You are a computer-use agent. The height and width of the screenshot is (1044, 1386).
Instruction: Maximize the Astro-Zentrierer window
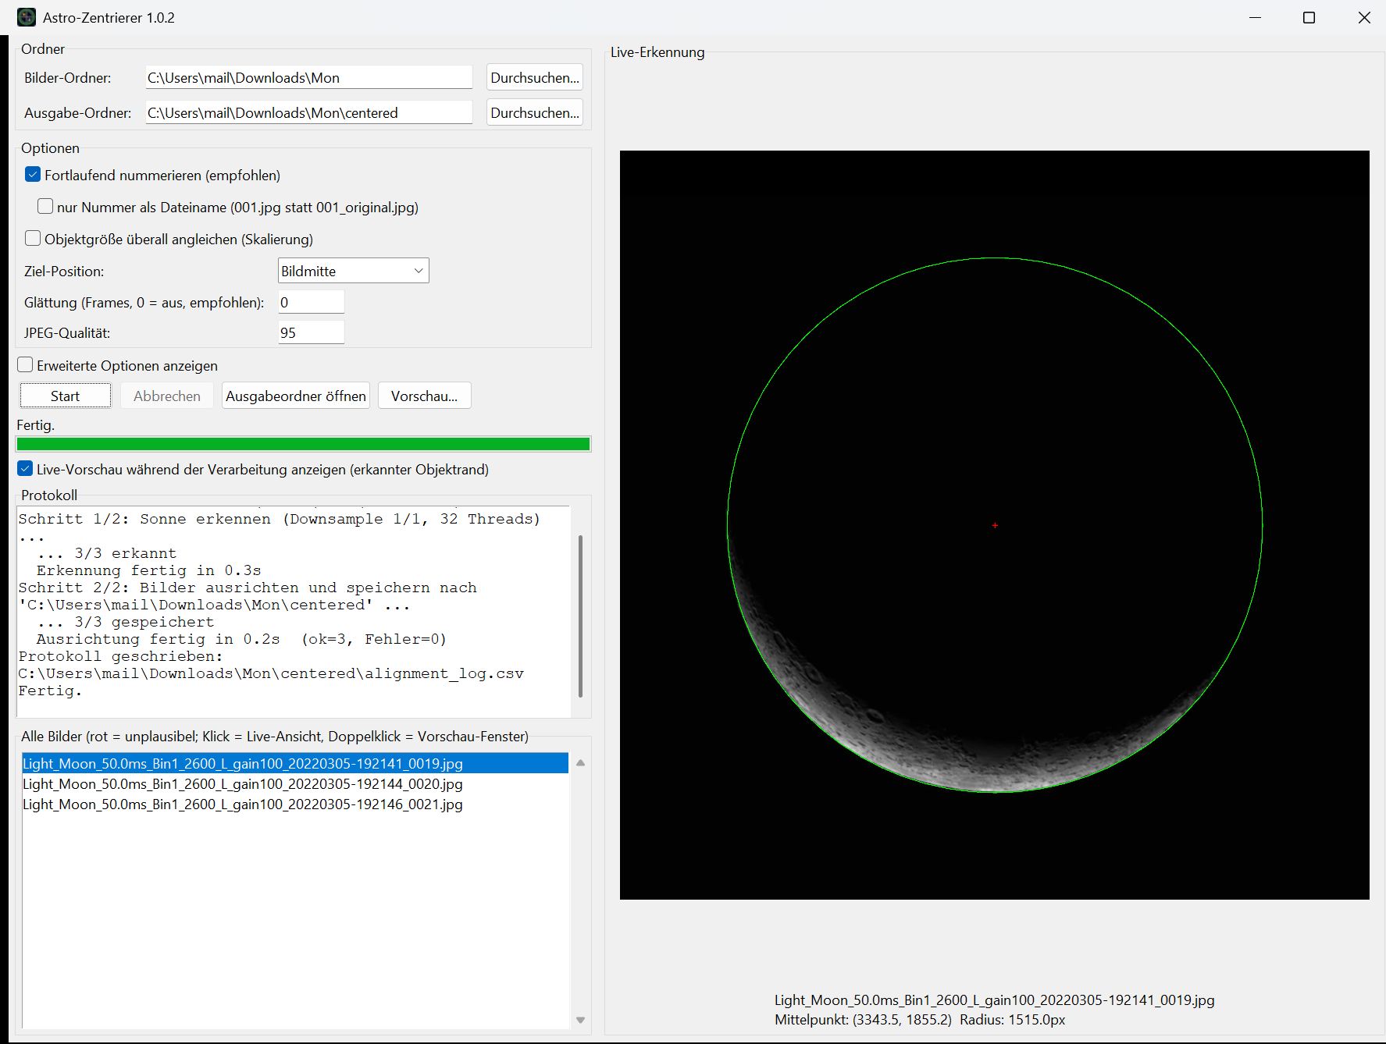point(1309,17)
